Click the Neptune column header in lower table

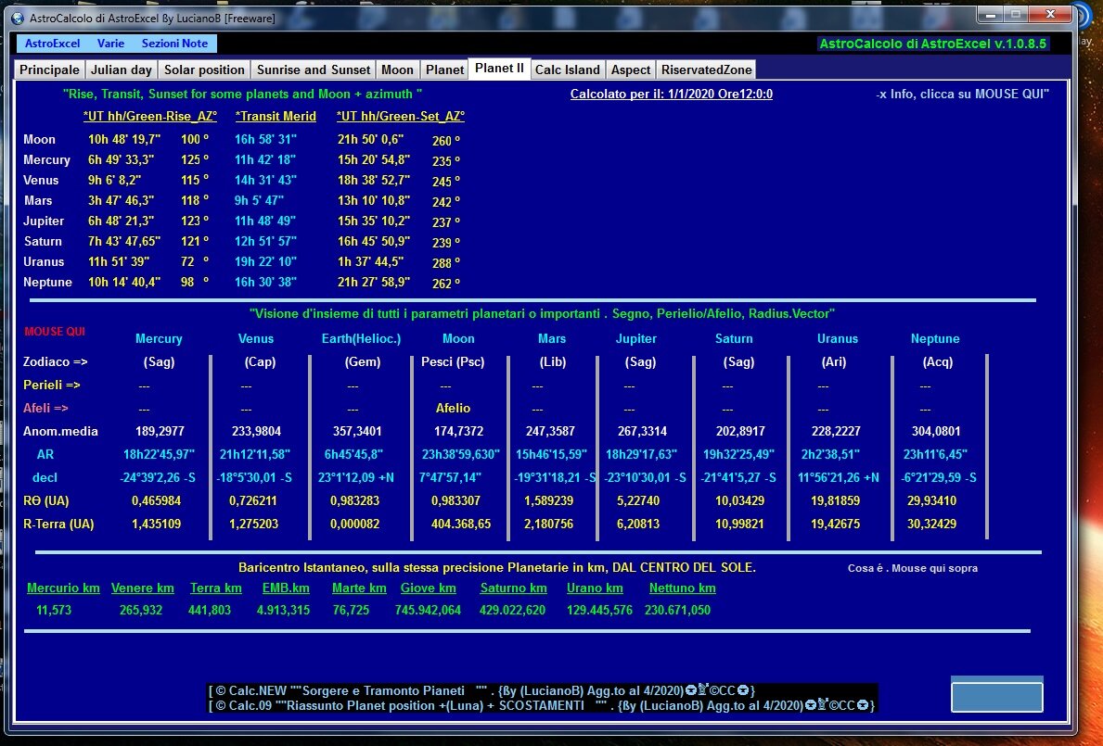pos(935,338)
